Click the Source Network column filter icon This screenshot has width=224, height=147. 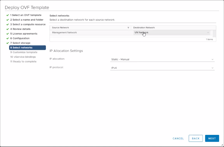tap(128, 28)
